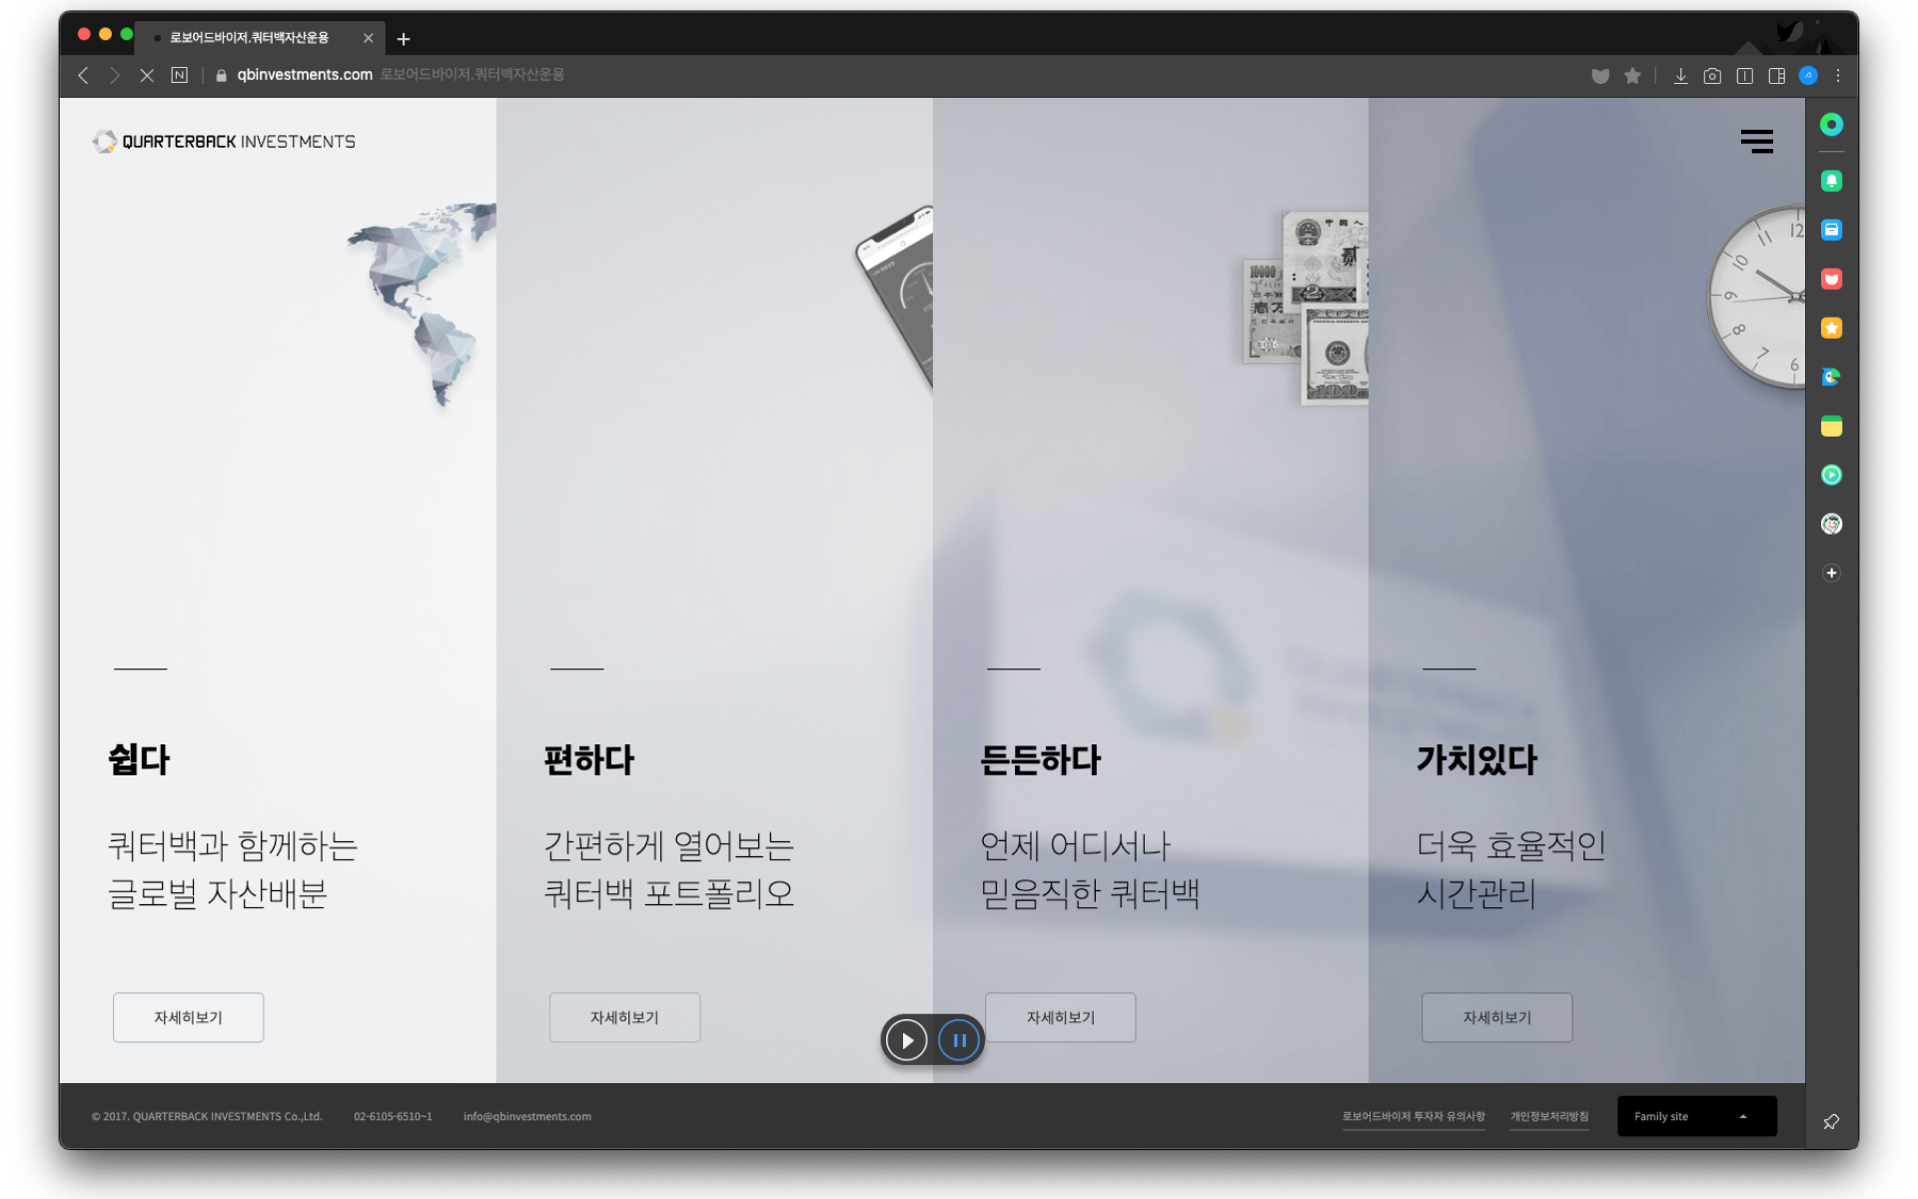Take a screenshot with the camera icon
1918x1199 pixels.
(1712, 76)
